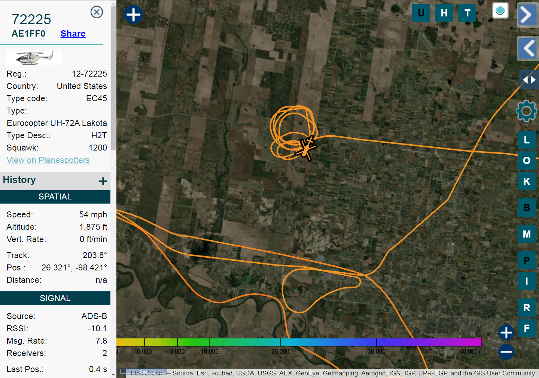Open the Share link for AE1FF0
This screenshot has height=378, width=539.
pos(73,34)
